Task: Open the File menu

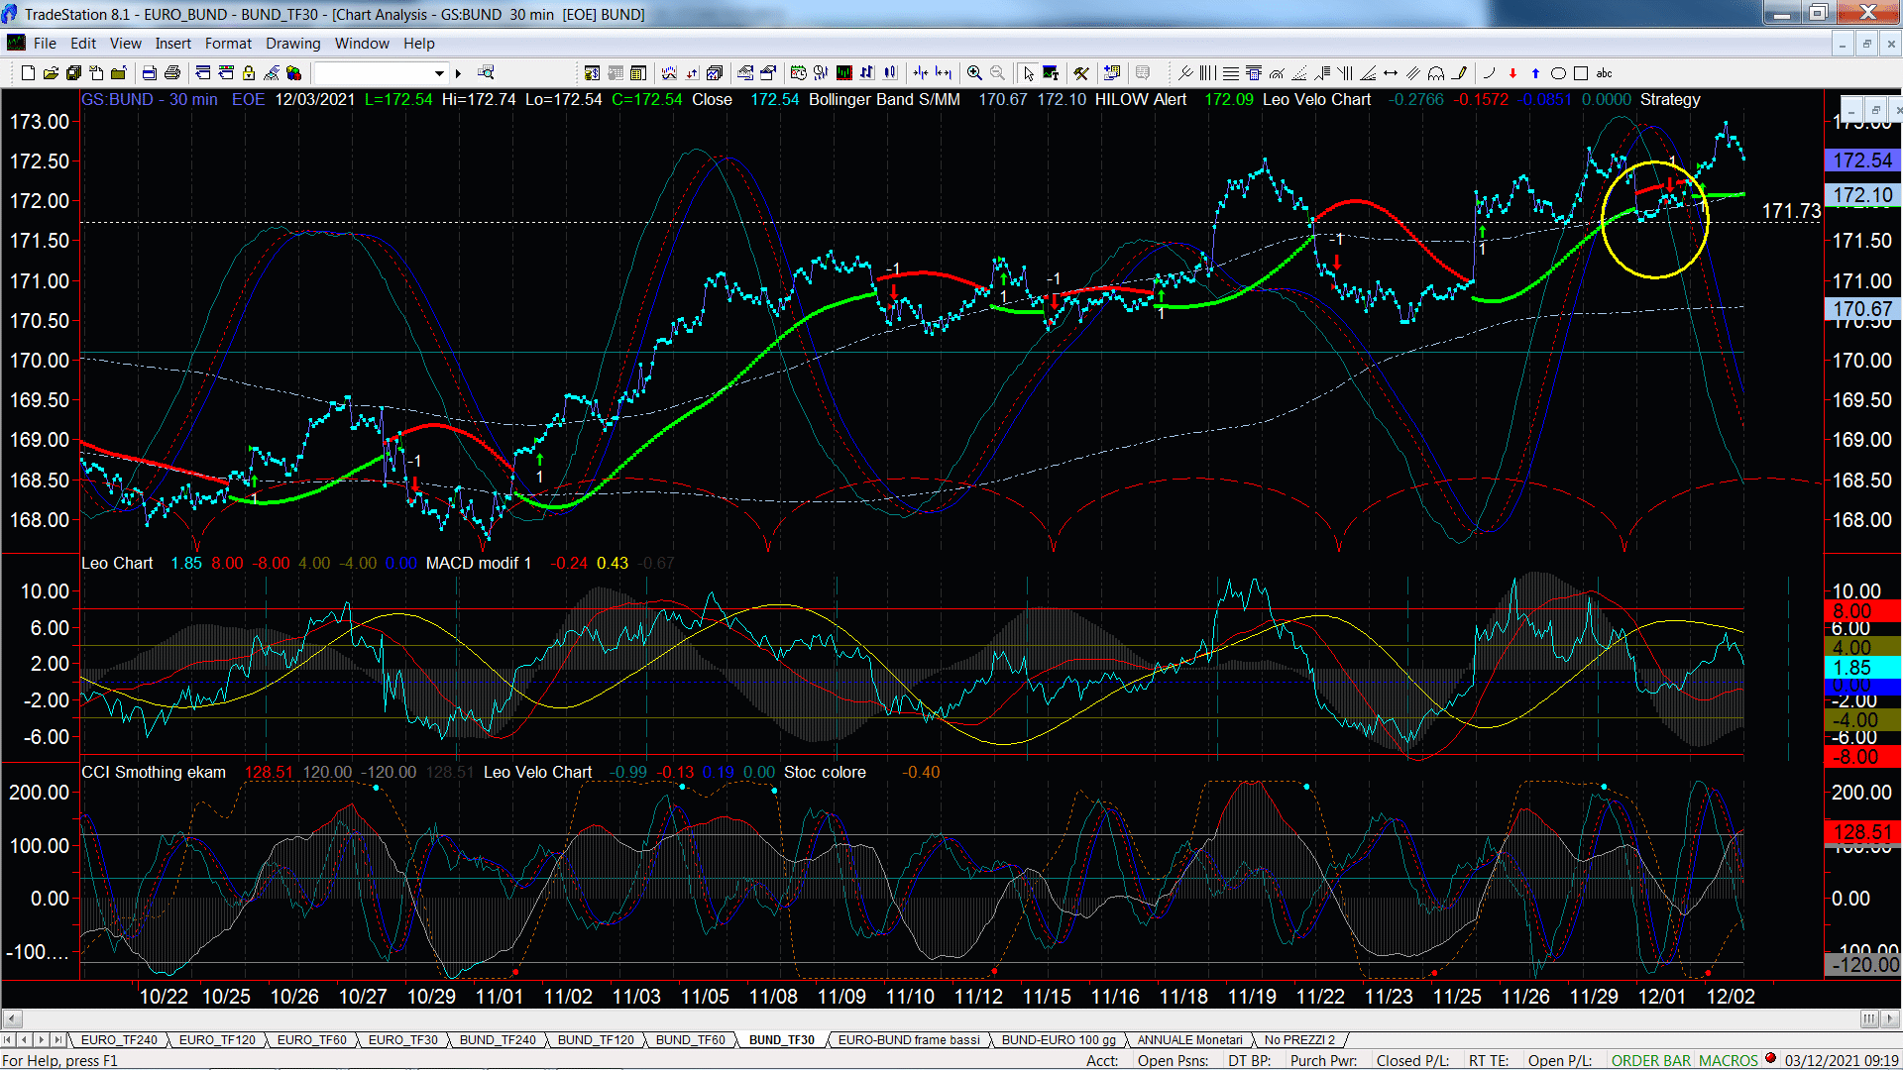Action: tap(45, 44)
